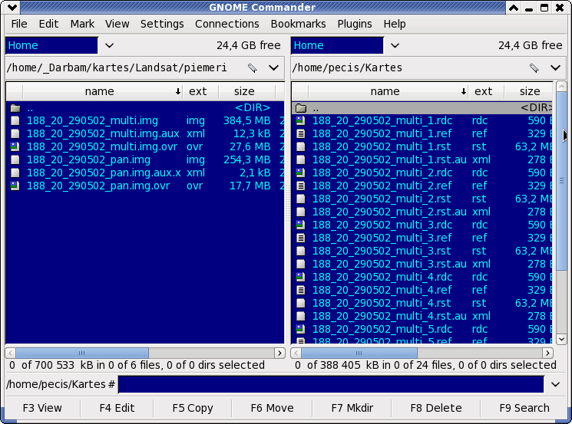Click the F8 Delete button
The width and height of the screenshot is (572, 424).
point(436,408)
